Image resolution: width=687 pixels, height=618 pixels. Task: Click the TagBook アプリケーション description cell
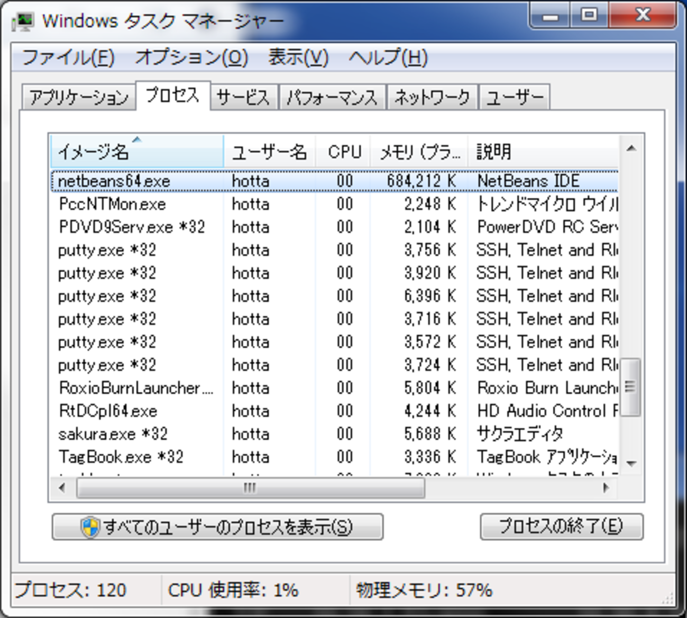(547, 457)
